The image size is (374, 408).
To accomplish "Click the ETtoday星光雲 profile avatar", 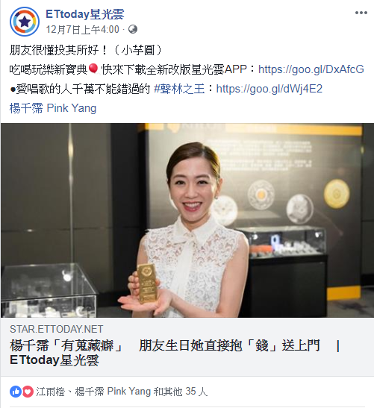I will (25, 22).
